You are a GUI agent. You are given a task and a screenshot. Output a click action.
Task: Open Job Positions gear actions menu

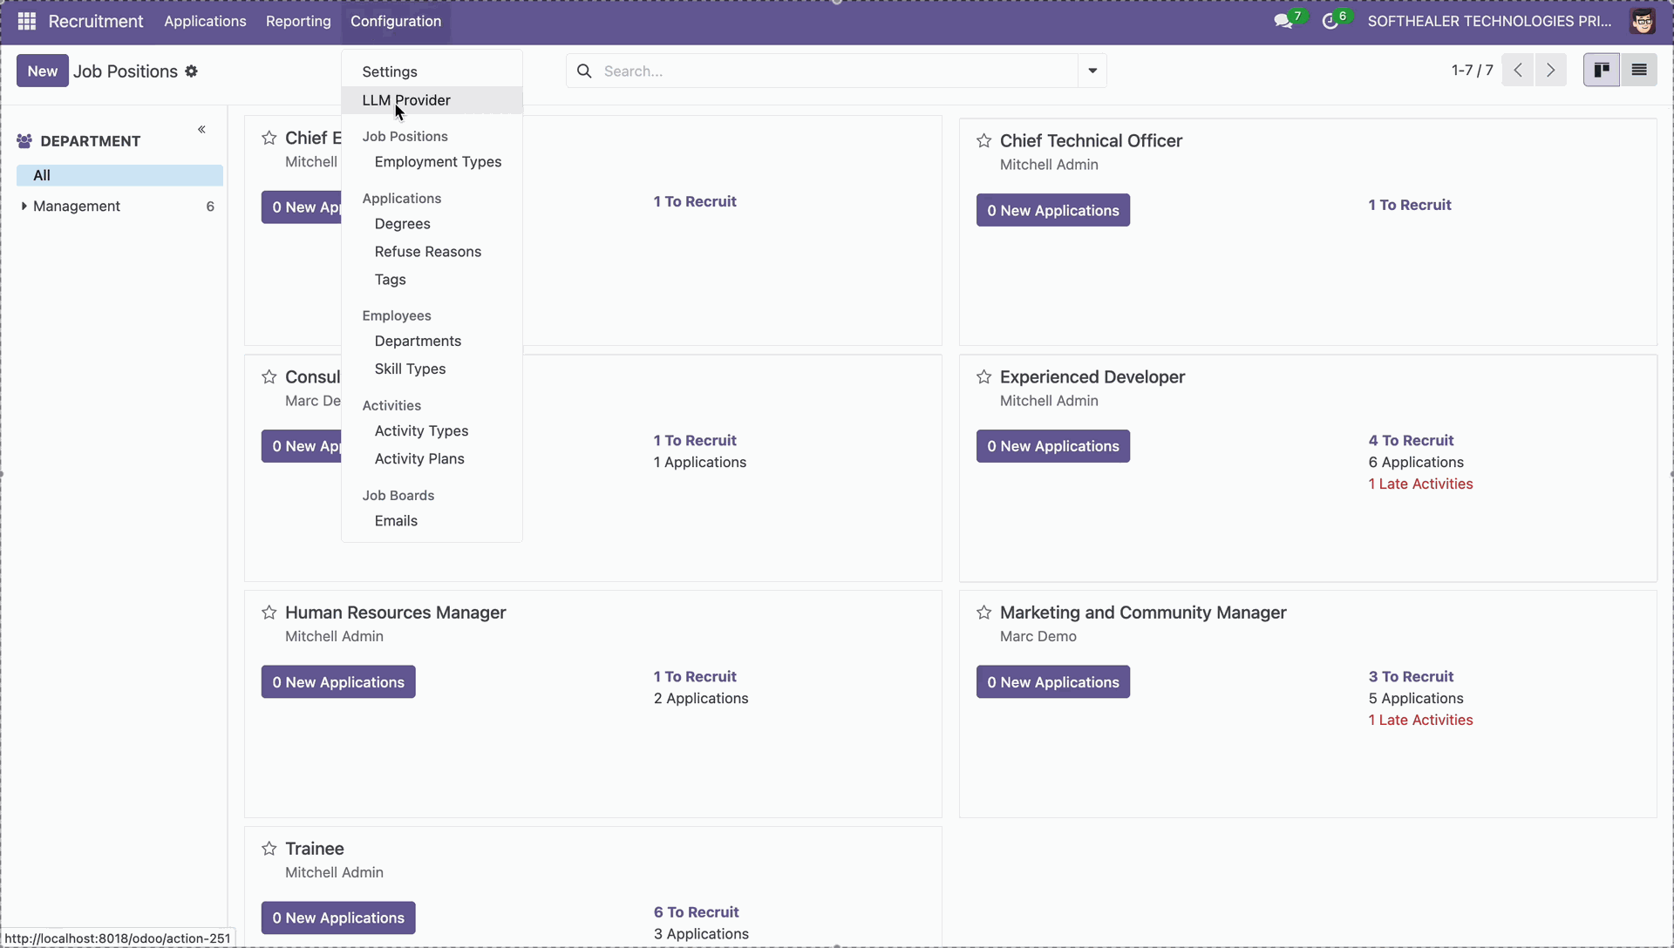tap(192, 71)
